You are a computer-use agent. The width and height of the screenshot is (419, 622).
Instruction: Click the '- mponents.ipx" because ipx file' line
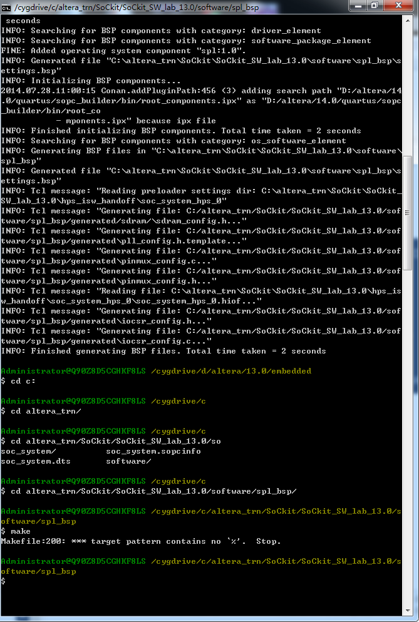pyautogui.click(x=136, y=121)
